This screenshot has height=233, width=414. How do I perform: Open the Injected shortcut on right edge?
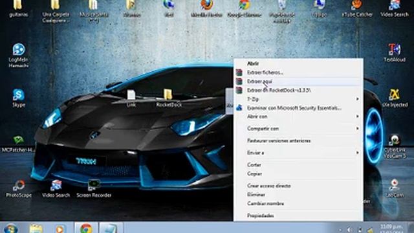click(395, 98)
